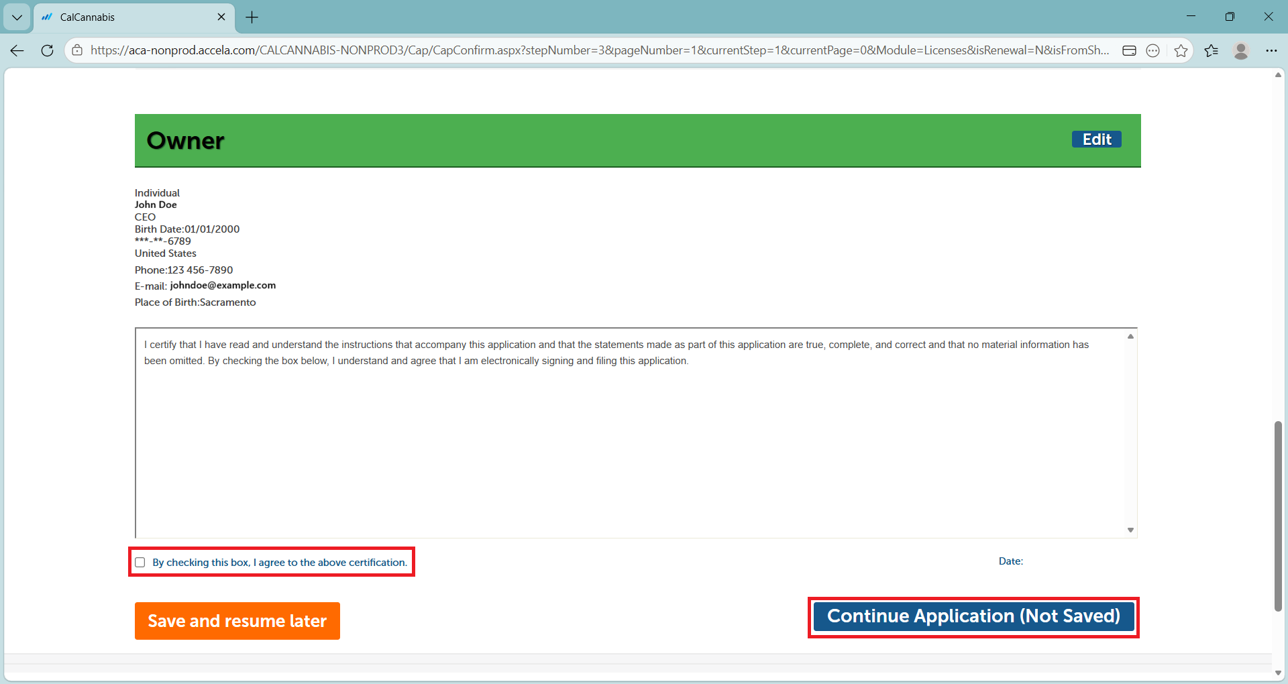Click the page scroll up arrow
The image size is (1288, 684).
[x=1278, y=74]
